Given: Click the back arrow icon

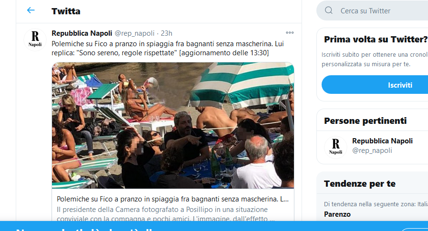Looking at the screenshot, I should coord(31,10).
